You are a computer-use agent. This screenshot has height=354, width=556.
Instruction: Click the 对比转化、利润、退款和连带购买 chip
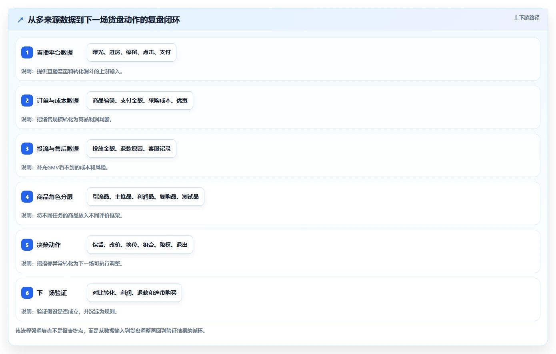134,293
